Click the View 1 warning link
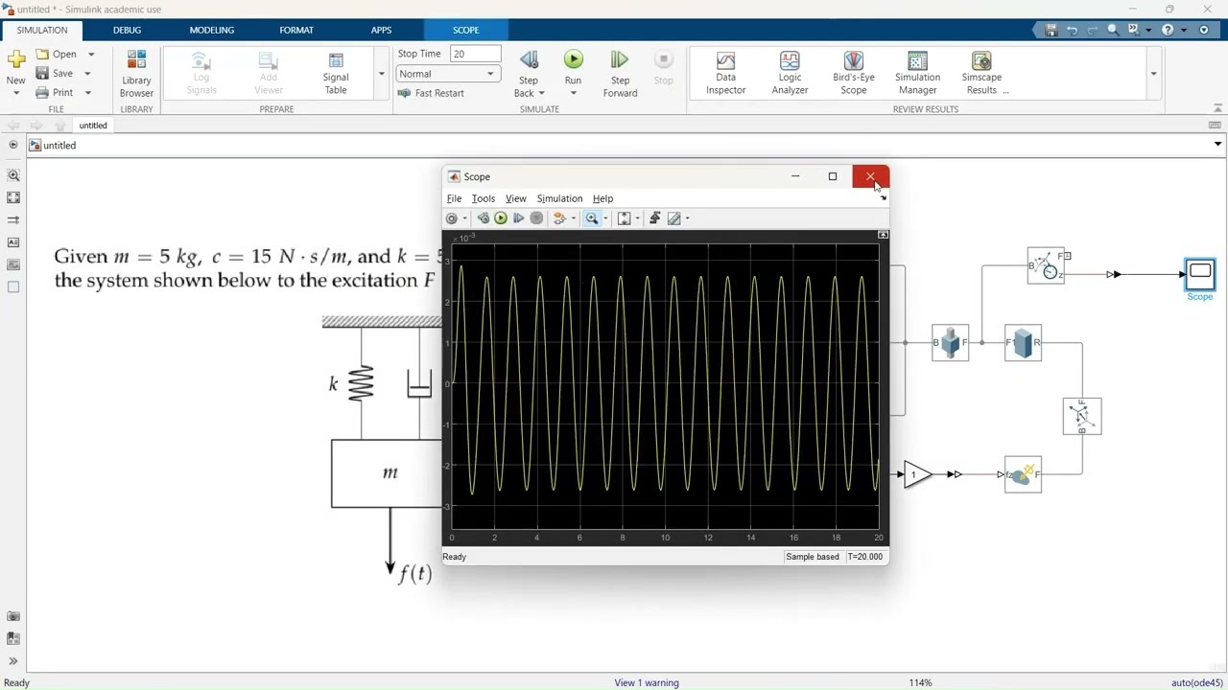1228x690 pixels. click(646, 683)
